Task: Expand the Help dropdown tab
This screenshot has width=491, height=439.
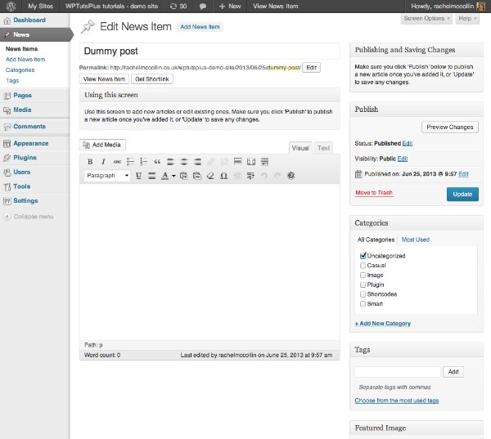Action: pos(467,19)
